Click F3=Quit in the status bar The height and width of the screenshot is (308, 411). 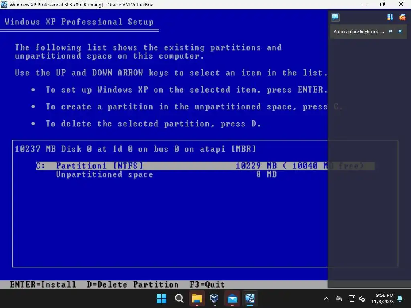point(208,284)
